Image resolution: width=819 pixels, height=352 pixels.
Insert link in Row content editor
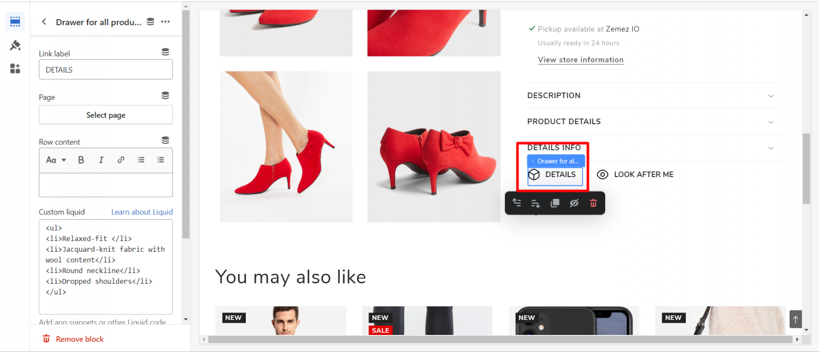(121, 160)
